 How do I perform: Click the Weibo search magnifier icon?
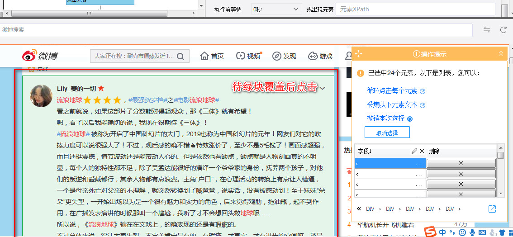180,57
